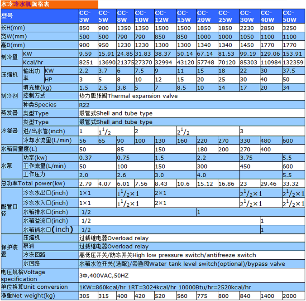Select the CC-50W model column header

293,16
